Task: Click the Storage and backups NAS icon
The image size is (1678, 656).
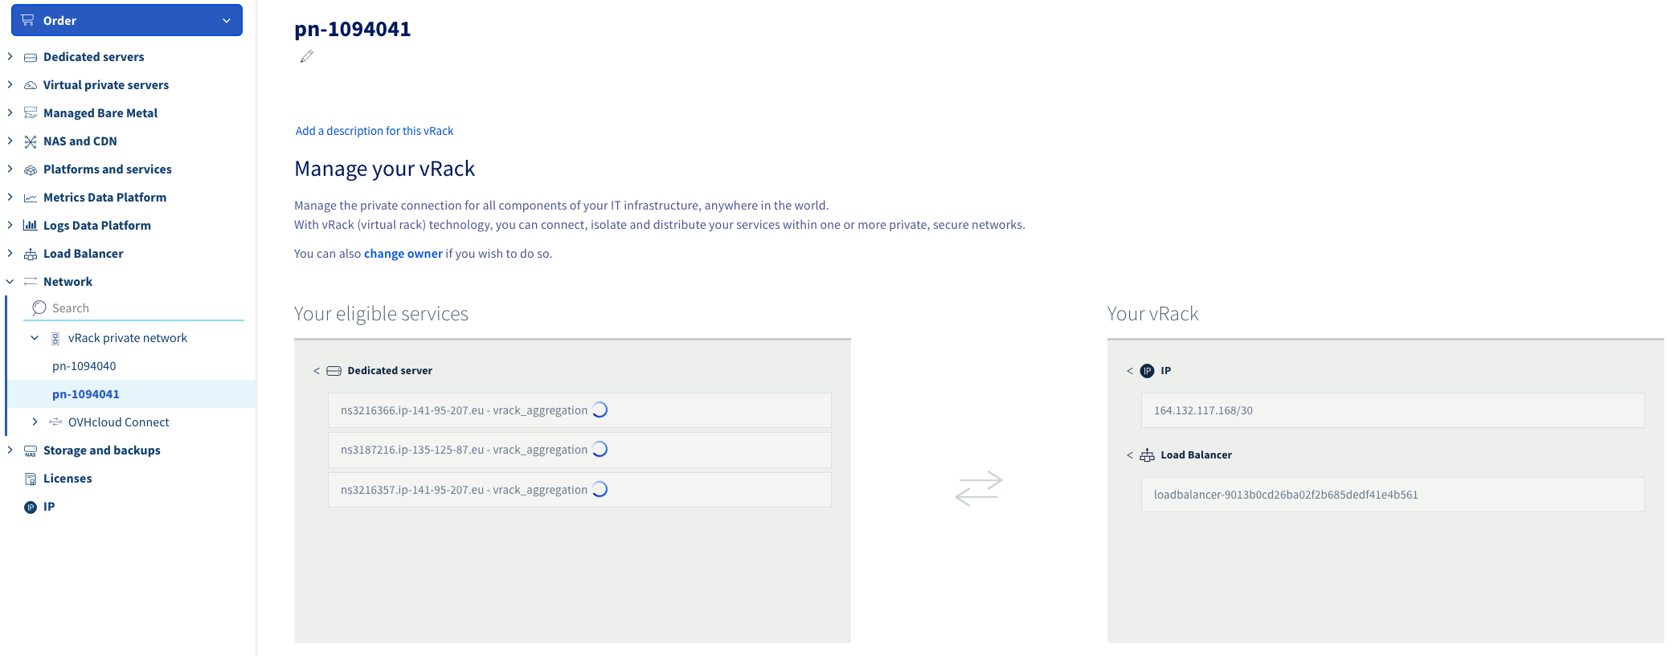Action: pos(31,450)
